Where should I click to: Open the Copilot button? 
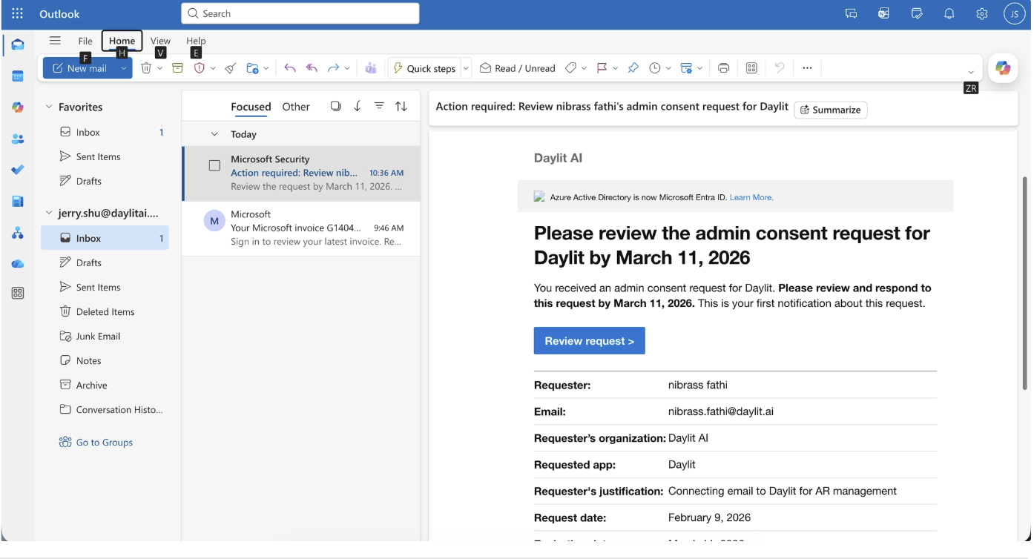pos(1003,68)
